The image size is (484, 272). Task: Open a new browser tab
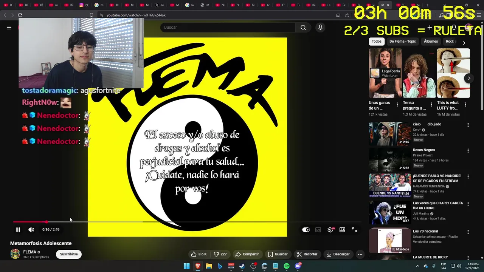pyautogui.click(x=427, y=5)
